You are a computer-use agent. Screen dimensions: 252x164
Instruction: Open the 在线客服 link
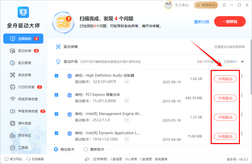click(x=38, y=159)
